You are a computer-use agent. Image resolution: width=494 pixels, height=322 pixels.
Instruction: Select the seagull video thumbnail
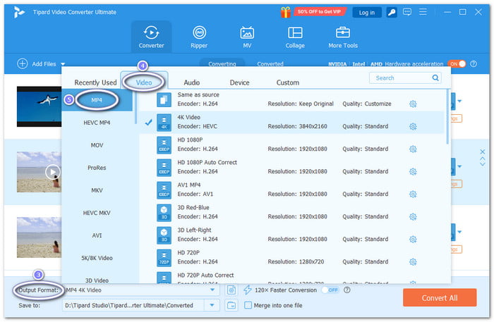[x=39, y=106]
